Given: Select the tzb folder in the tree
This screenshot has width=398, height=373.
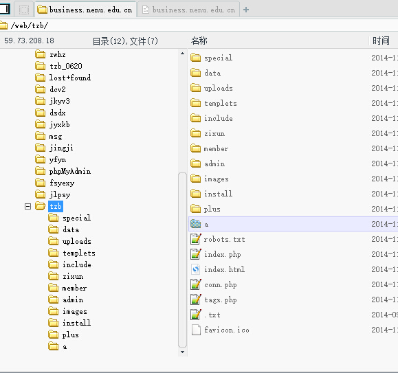Looking at the screenshot, I should click(56, 206).
